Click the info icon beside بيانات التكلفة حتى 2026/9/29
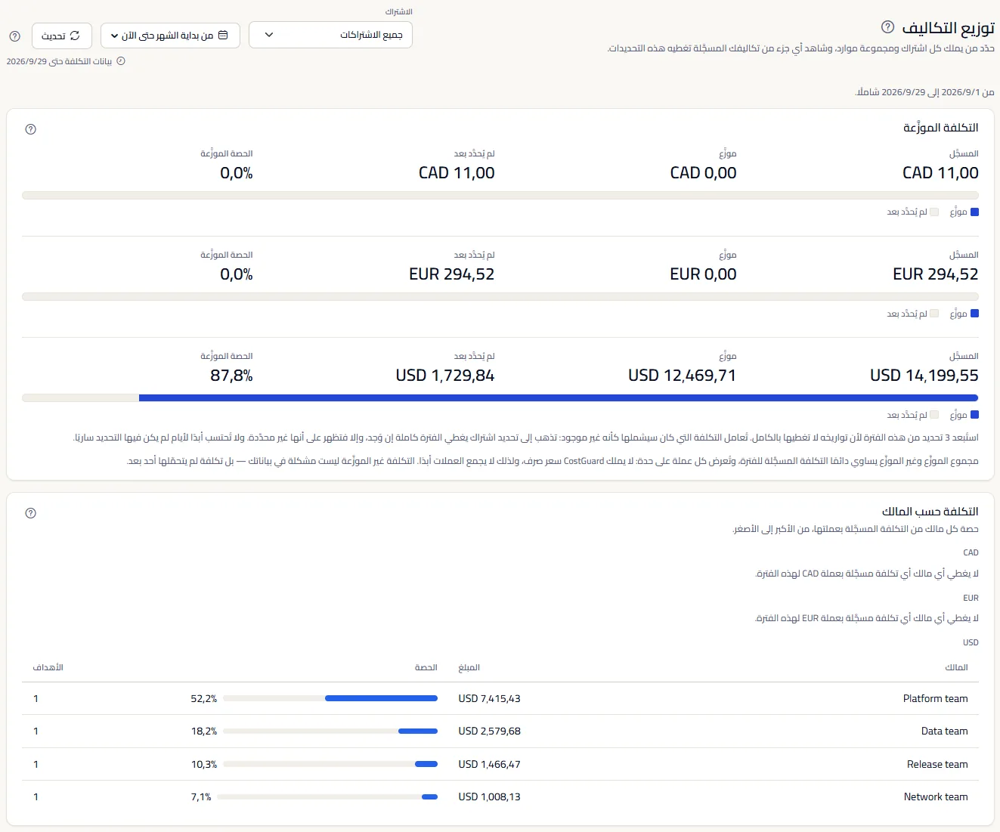The width and height of the screenshot is (1000, 832). pos(121,61)
